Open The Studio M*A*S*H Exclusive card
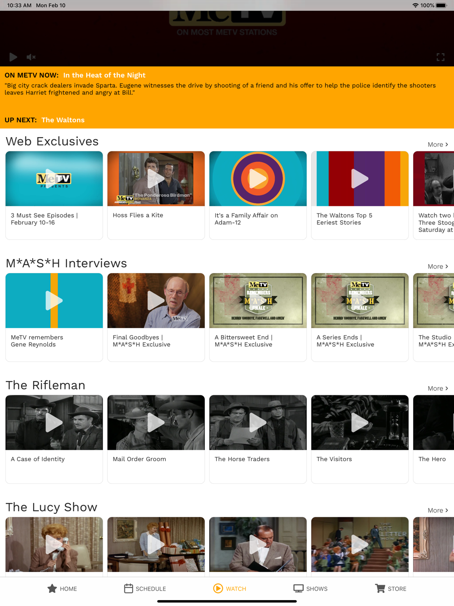 [434, 317]
